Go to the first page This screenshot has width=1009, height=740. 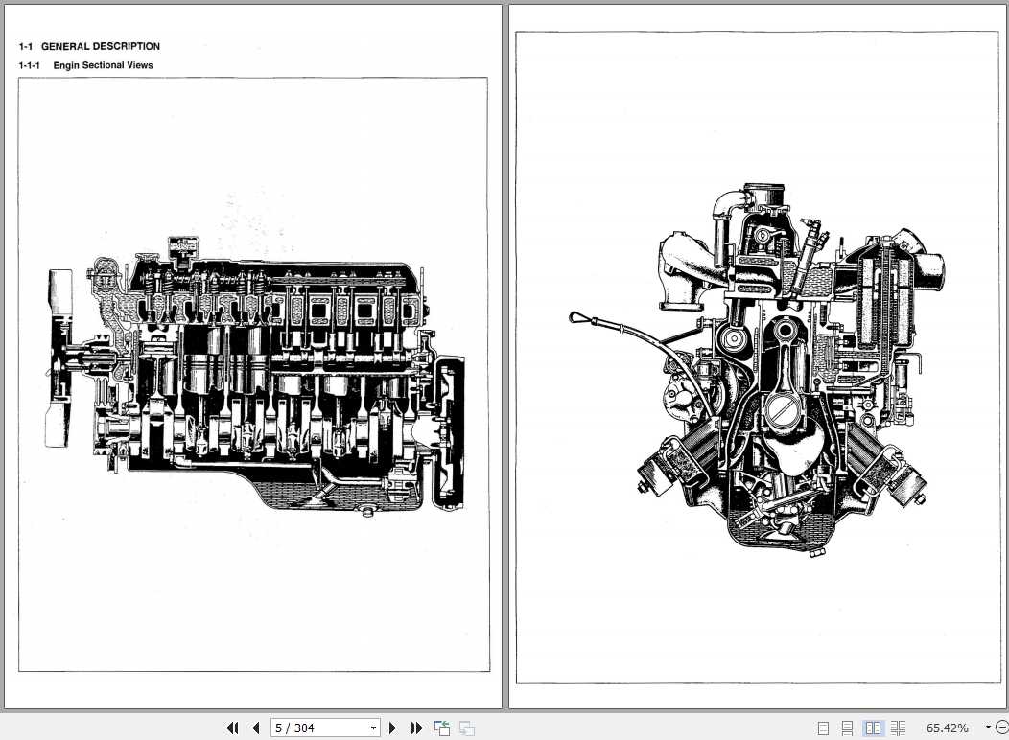(x=232, y=728)
